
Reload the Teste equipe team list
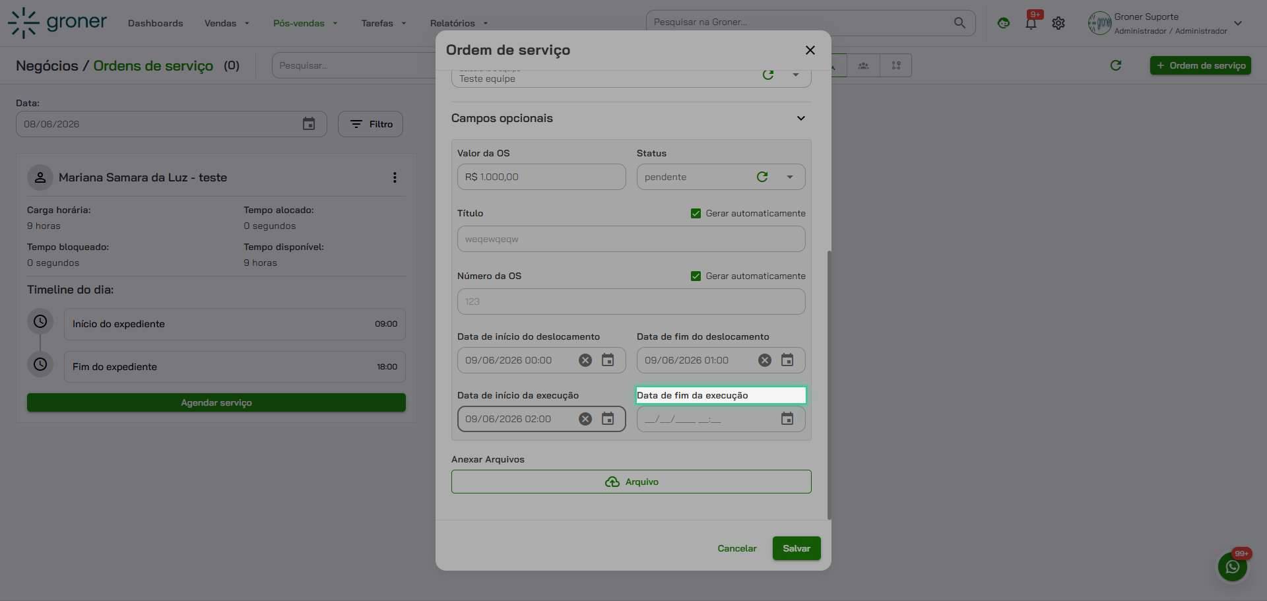(768, 75)
